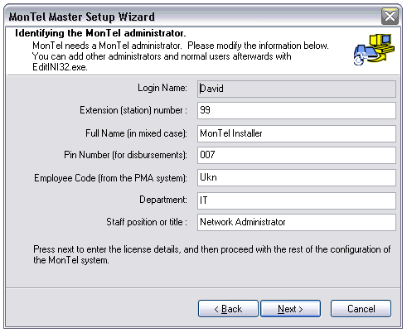Click the MonTel Master Setup Wizard title bar
Image resolution: width=407 pixels, height=333 pixels.
193,17
